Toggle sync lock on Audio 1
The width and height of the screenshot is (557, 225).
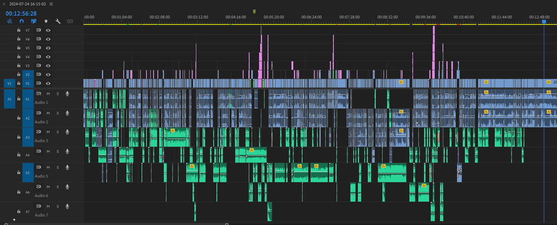[39, 94]
